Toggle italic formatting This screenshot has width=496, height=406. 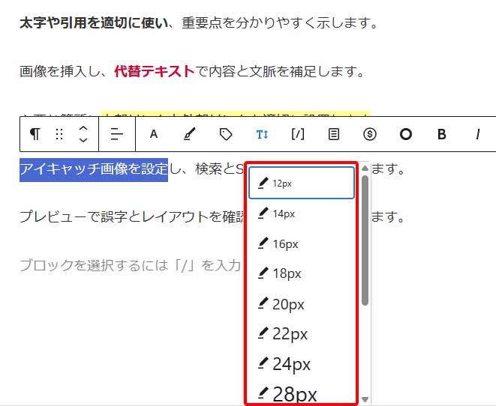click(x=477, y=134)
